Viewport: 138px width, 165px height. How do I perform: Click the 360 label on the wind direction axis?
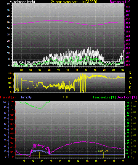9,73
